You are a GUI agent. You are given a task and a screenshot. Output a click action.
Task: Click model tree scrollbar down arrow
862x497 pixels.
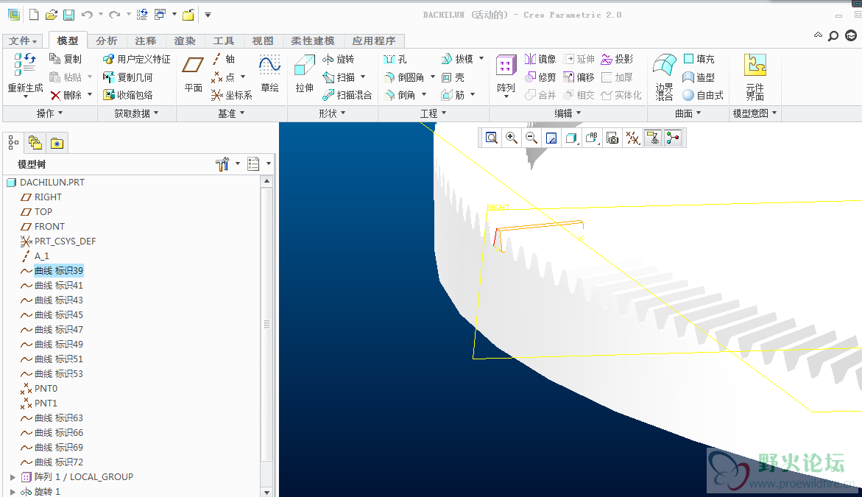(x=266, y=492)
